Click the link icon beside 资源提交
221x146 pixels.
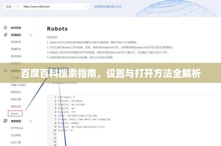tap(5, 35)
